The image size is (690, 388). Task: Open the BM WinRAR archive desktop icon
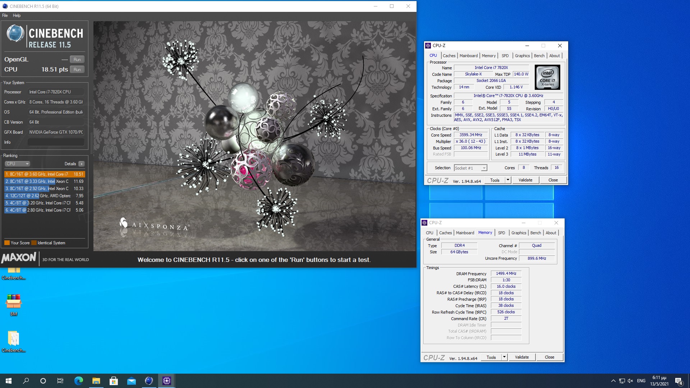[x=14, y=305]
